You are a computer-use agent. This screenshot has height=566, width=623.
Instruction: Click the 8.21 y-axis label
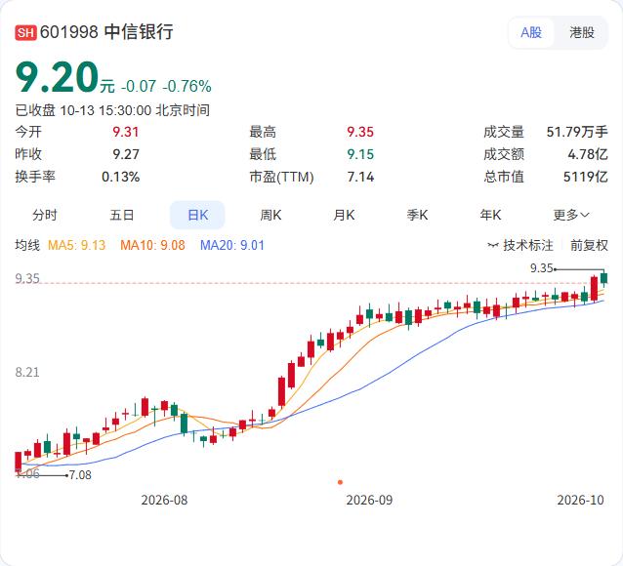pos(27,372)
